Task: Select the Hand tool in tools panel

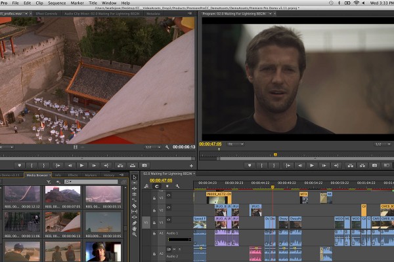Action: (134, 229)
